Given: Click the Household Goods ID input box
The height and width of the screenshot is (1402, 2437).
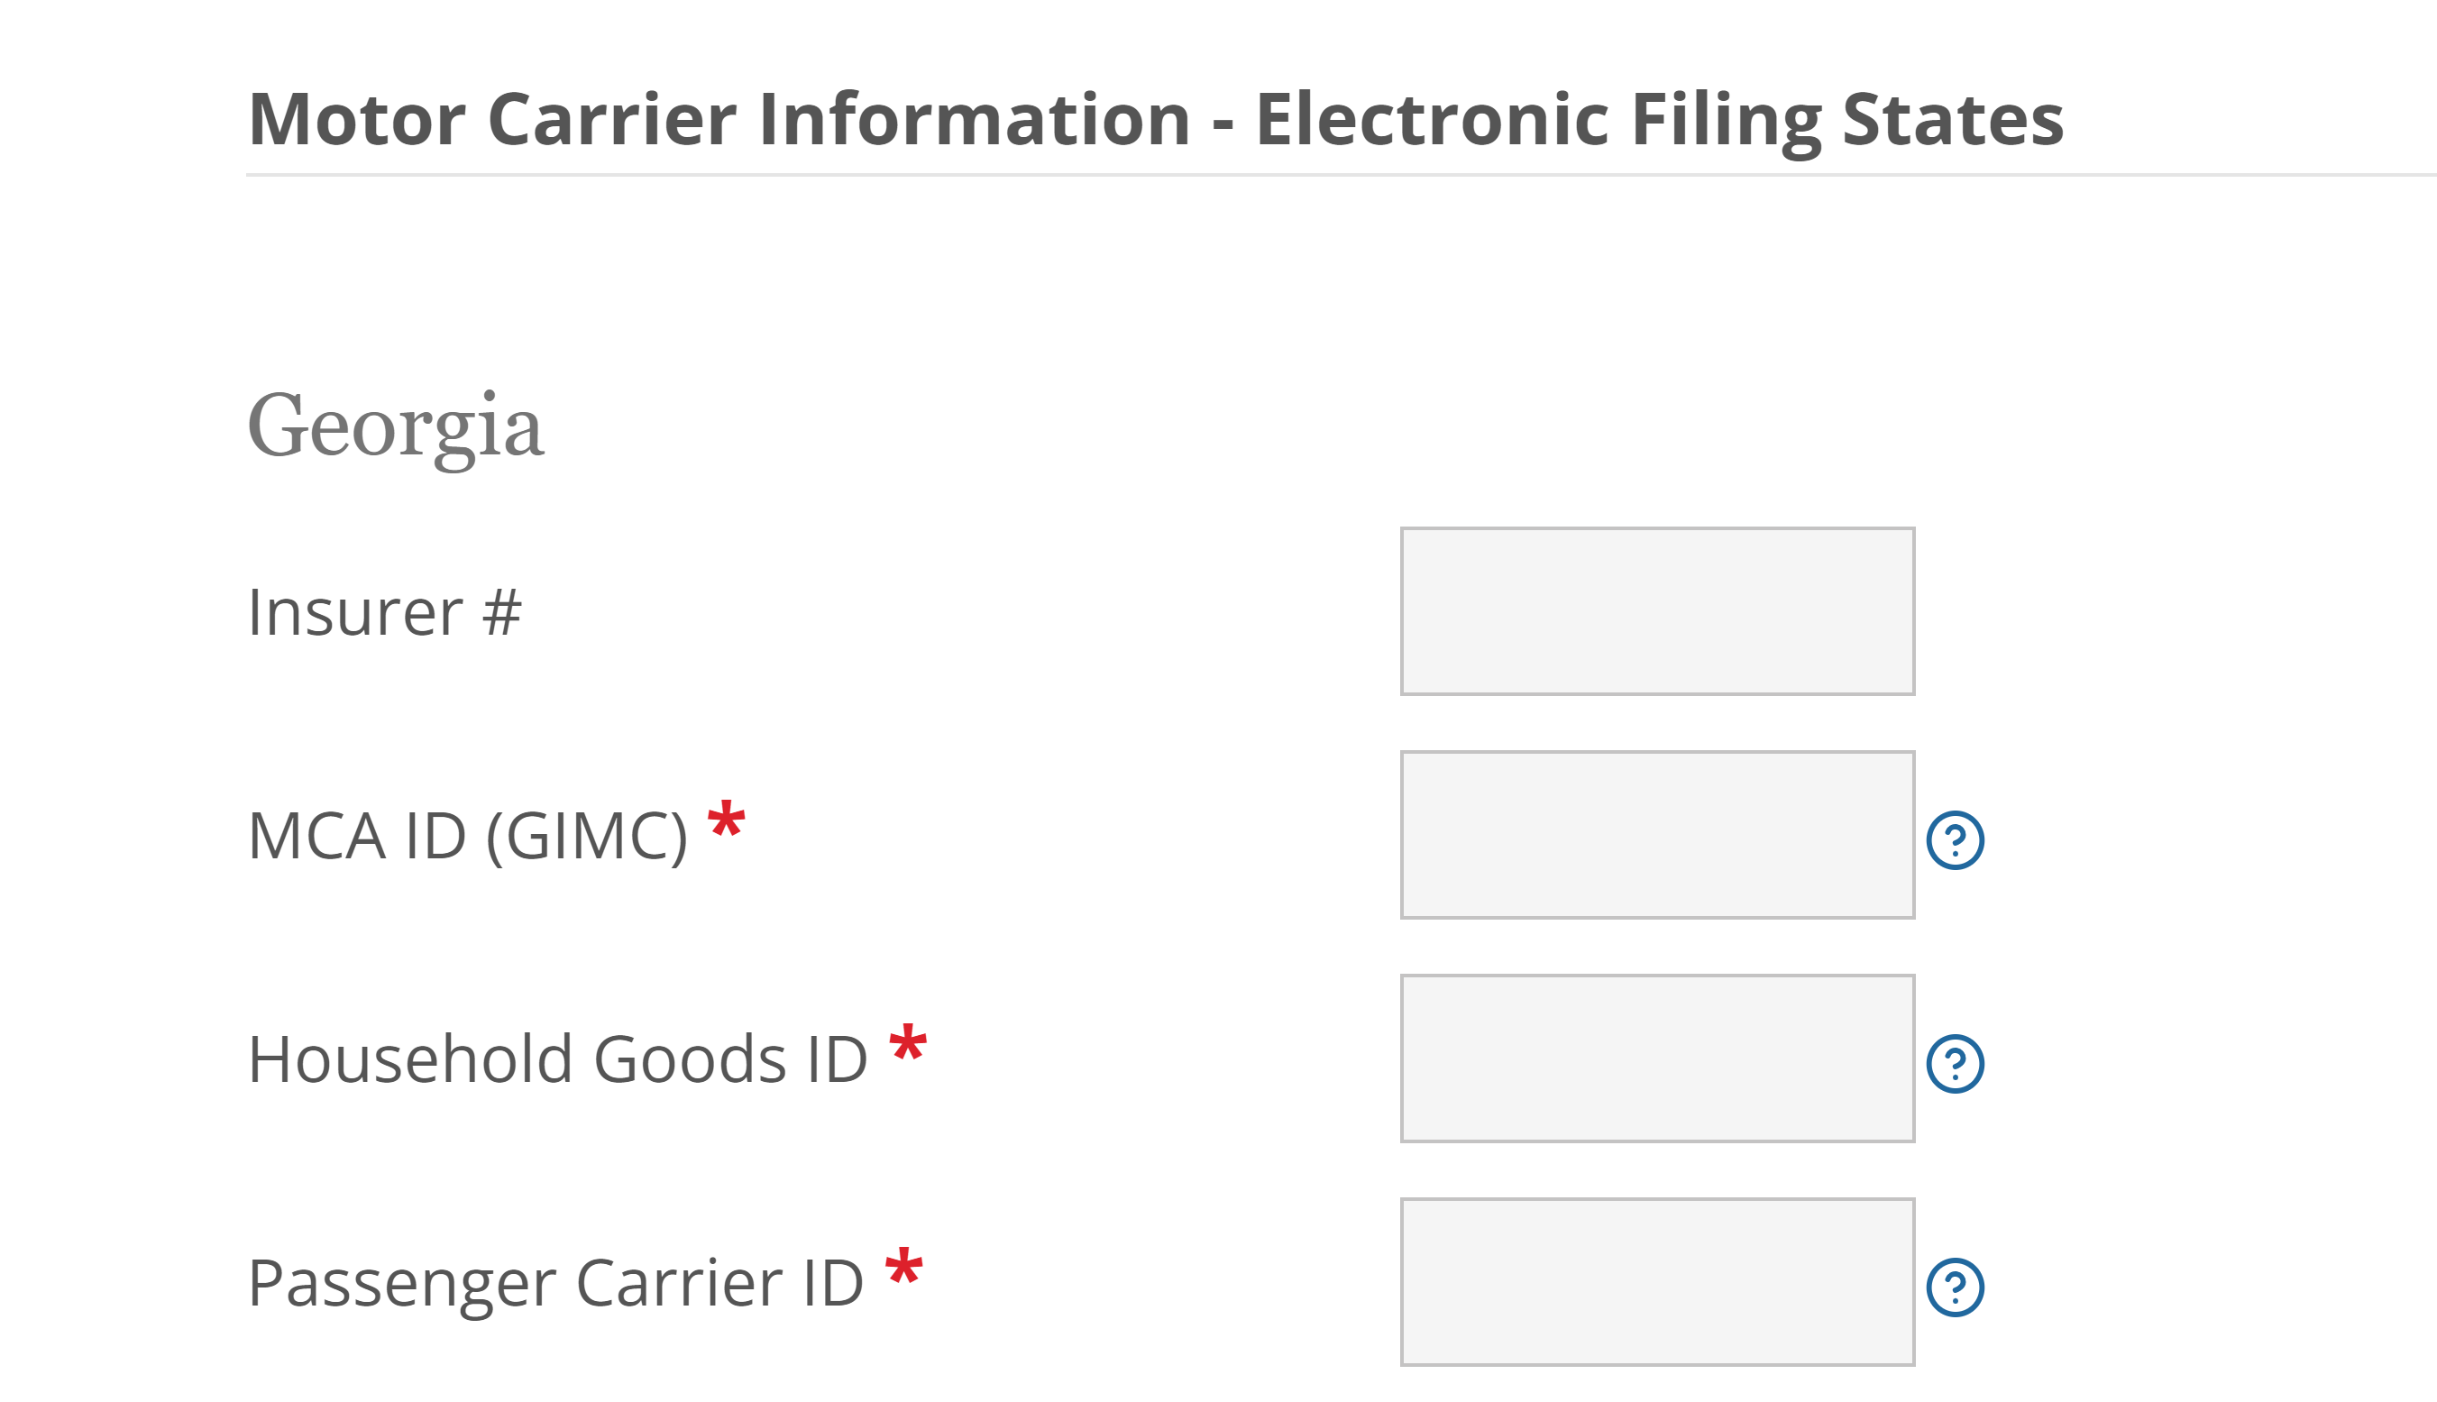Looking at the screenshot, I should pos(1656,1058).
